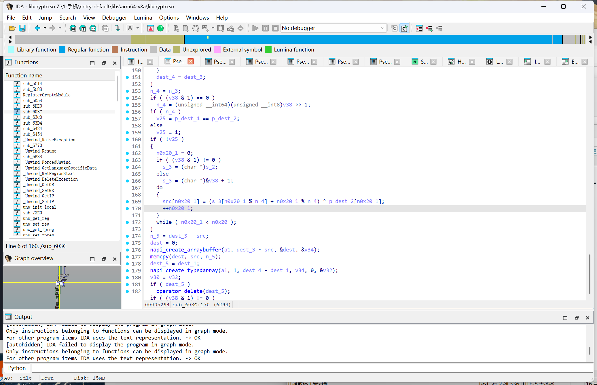This screenshot has width=597, height=385.
Task: Save the database with the floppy icon
Action: coord(22,28)
